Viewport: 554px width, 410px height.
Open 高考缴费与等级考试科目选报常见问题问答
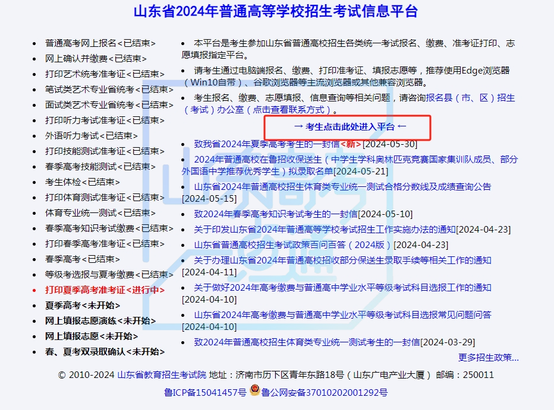click(x=342, y=315)
